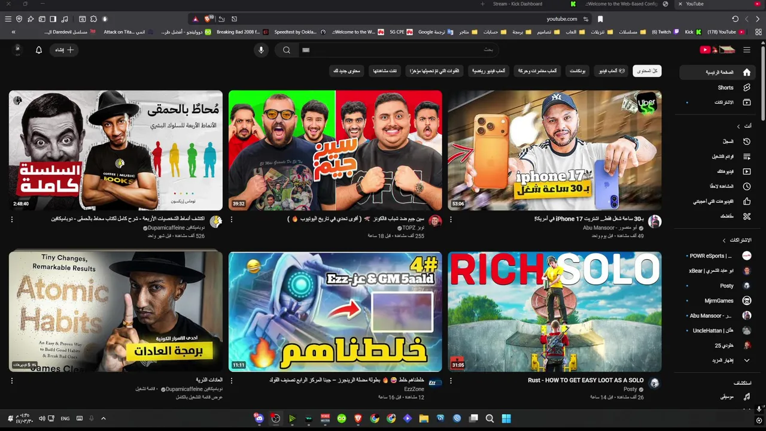Image resolution: width=766 pixels, height=431 pixels.
Task: Play the RICH SOLO Rust thumbnail
Action: tap(554, 312)
